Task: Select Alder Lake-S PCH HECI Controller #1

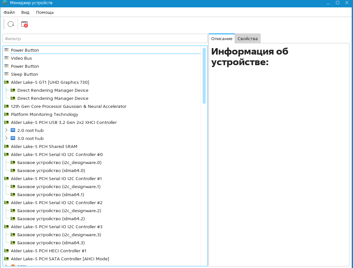Action: (49, 251)
